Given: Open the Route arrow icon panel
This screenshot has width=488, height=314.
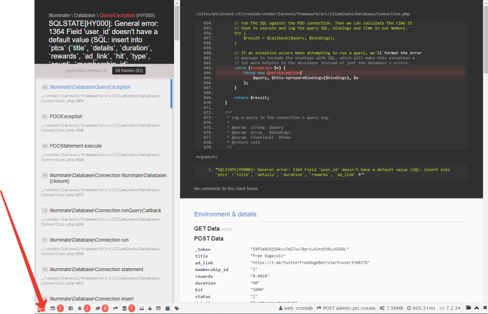Looking at the screenshot, I should 115,308.
